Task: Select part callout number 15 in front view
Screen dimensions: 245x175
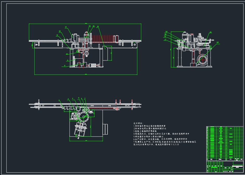Action: pos(94,26)
